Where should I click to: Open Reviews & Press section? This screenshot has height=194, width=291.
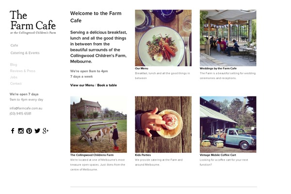[23, 71]
